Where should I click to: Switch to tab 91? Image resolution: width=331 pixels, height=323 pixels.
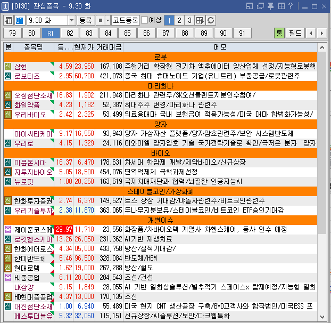click(x=242, y=33)
